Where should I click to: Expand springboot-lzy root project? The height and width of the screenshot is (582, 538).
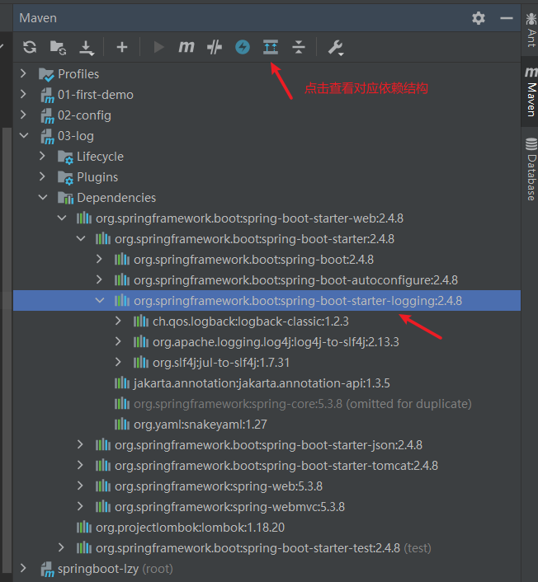coord(23,568)
